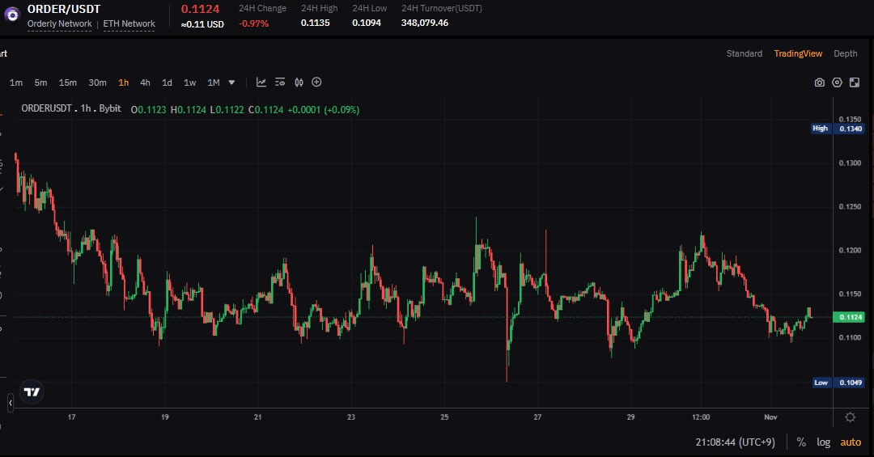Select the 1w timeframe
This screenshot has width=874, height=457.
[189, 83]
